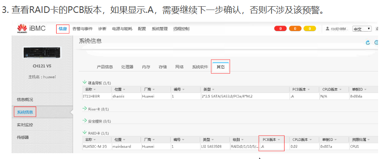Select 信息概况 in the sidebar
Viewport: 386px width, 159px height.
(25, 99)
